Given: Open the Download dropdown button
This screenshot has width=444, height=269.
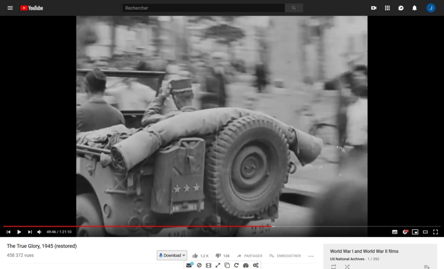Looking at the screenshot, I should pyautogui.click(x=172, y=256).
